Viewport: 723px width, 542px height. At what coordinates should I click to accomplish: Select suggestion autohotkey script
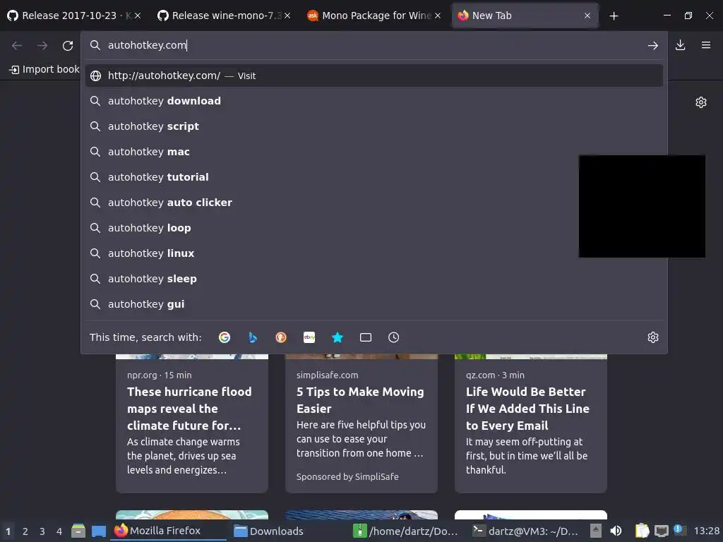point(374,126)
